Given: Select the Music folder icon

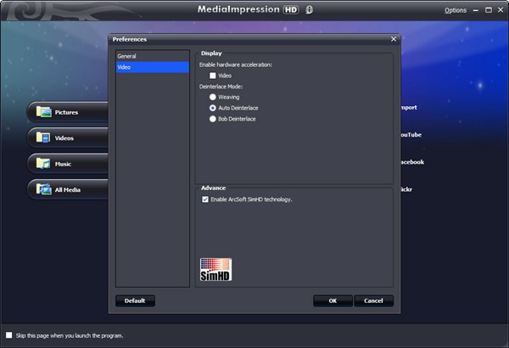Looking at the screenshot, I should [x=43, y=163].
